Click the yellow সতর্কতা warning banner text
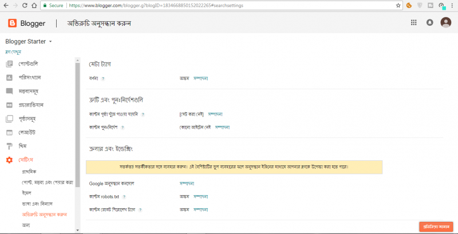Screen dimensions: 458x234 pos(234,168)
